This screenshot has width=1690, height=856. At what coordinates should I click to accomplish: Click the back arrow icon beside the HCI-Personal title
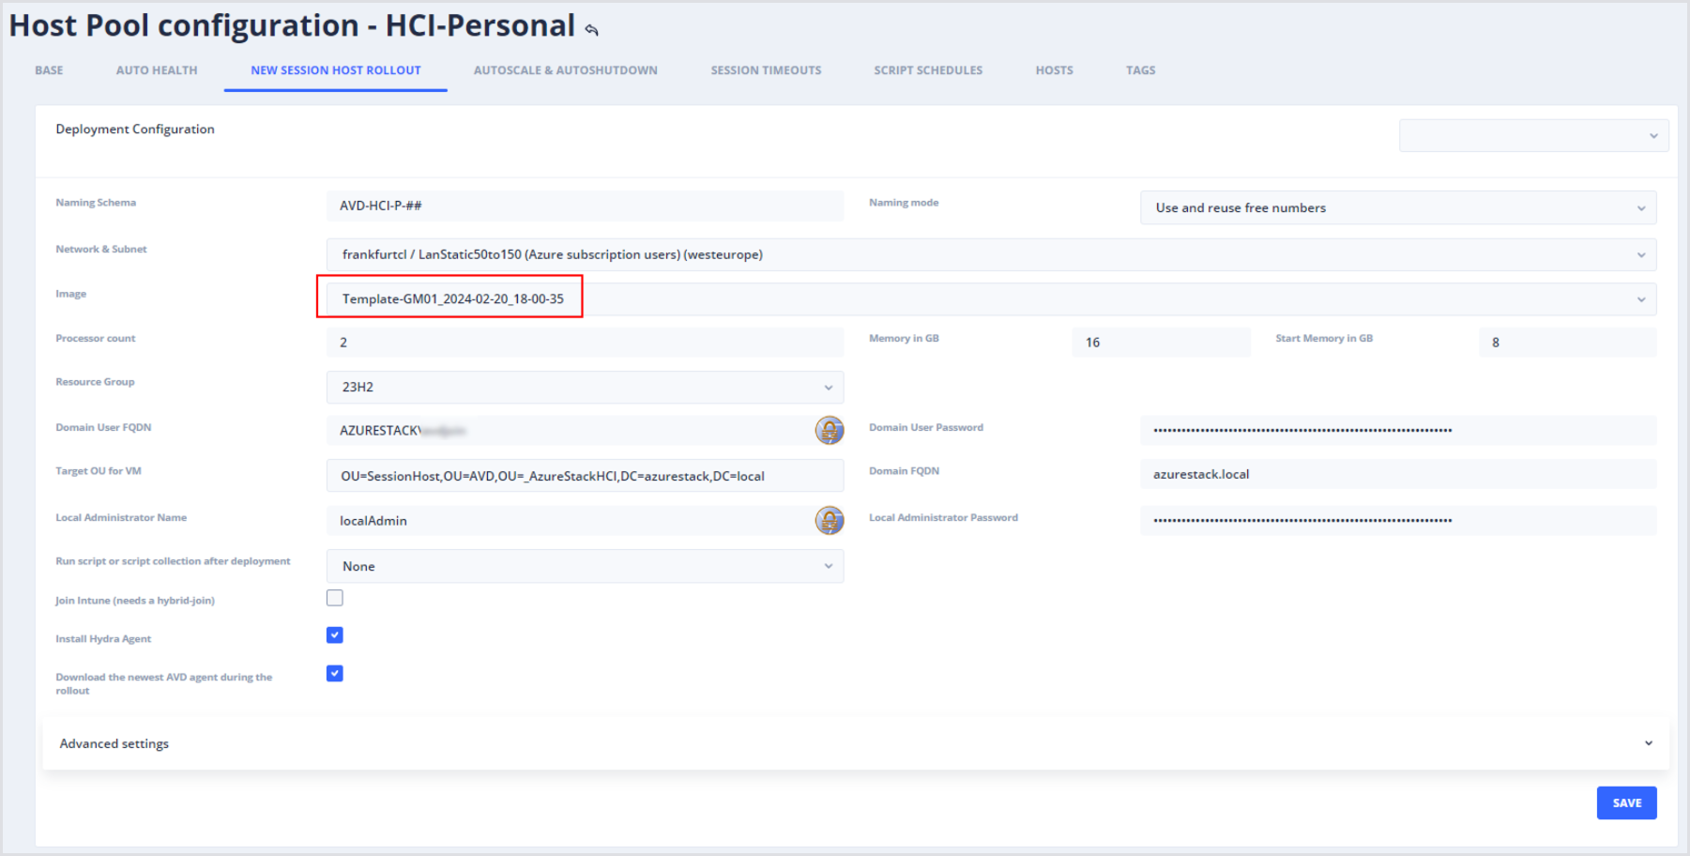click(x=591, y=30)
